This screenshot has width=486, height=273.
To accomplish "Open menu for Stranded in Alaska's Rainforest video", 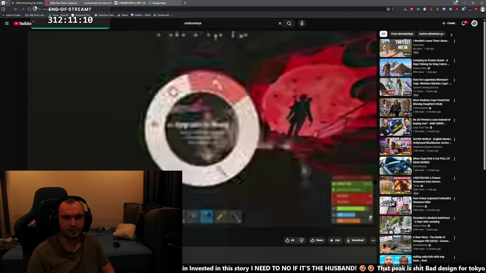I will 454,218.
